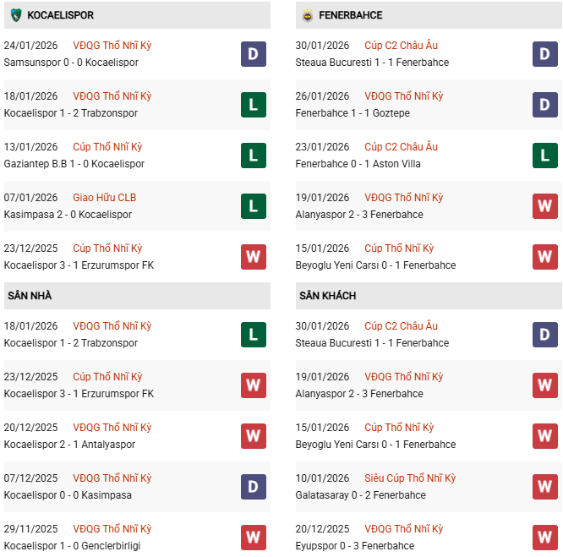
Task: Click the W badge for Eyupspor match
Action: tap(544, 538)
